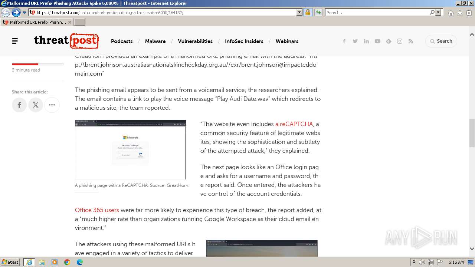Viewport: 475px width, 267px height.
Task: Open Windows Media Player in taskbar
Action: [x=55, y=262]
